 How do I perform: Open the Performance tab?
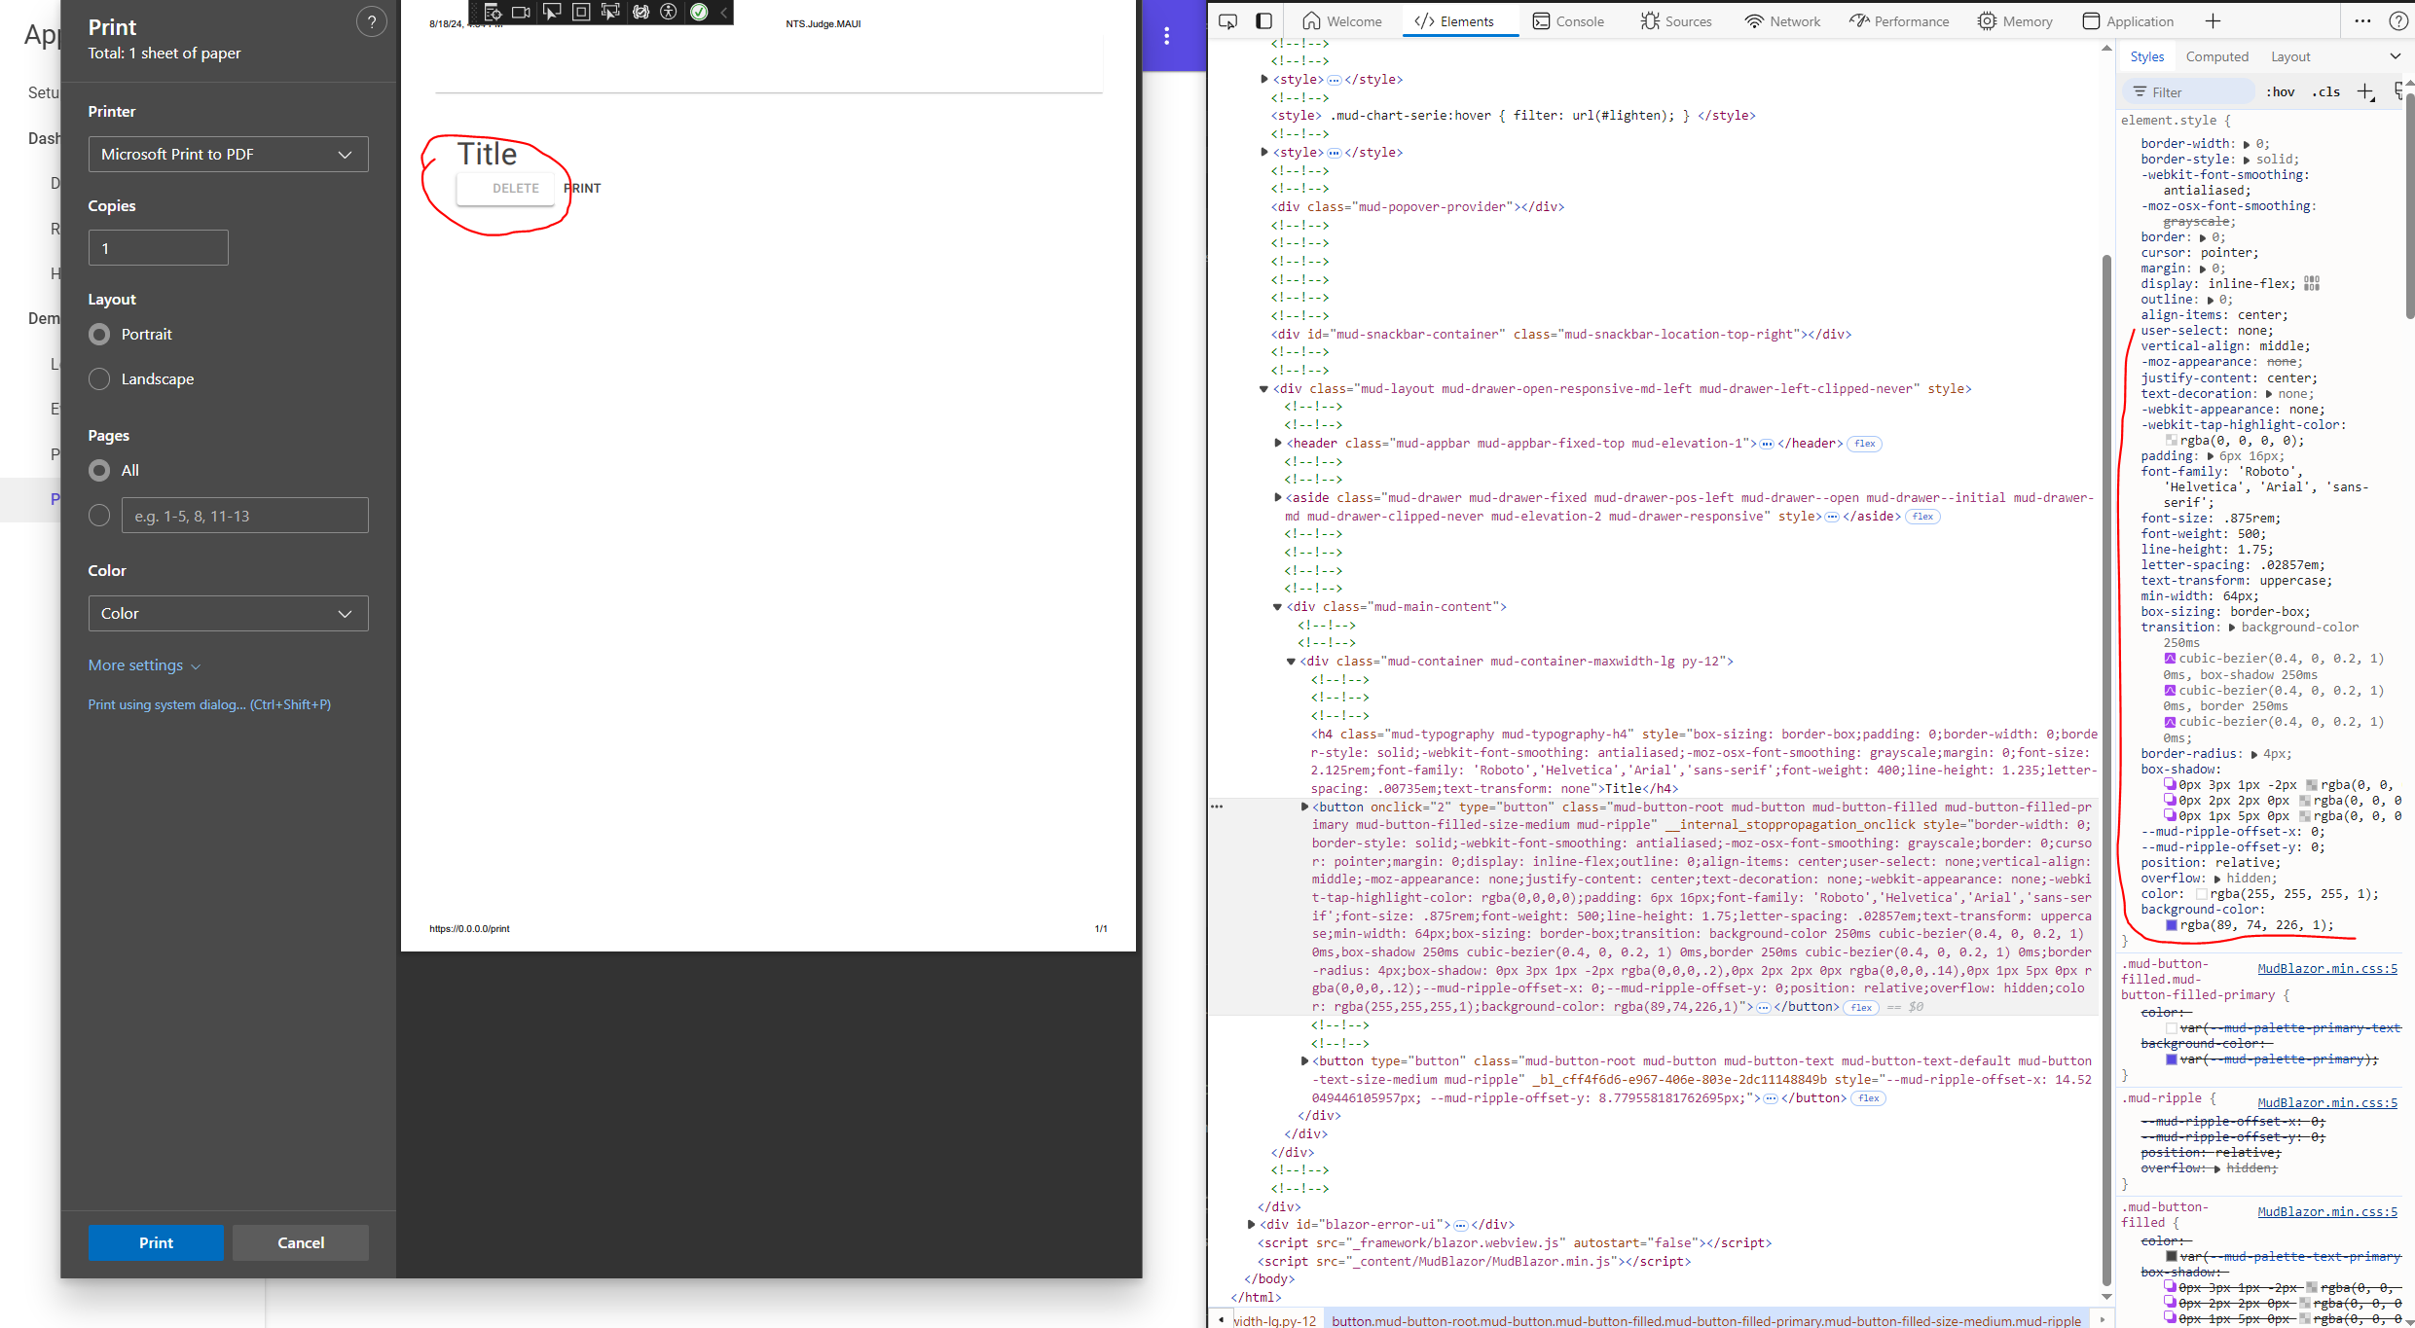click(1899, 21)
